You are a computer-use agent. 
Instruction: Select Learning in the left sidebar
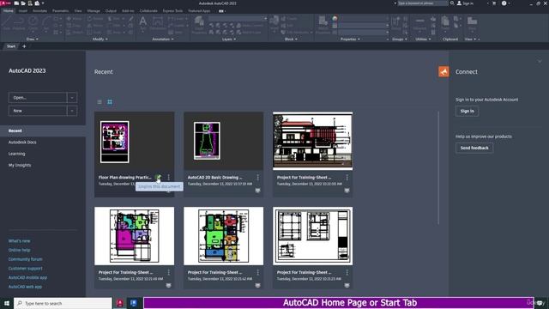(x=17, y=154)
